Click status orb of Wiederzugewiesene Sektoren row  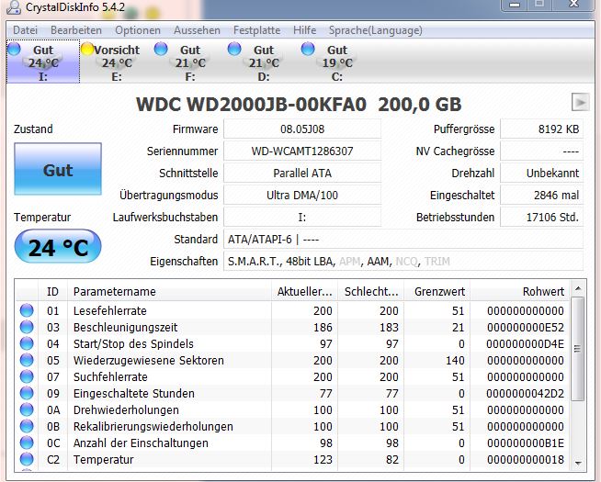click(27, 360)
